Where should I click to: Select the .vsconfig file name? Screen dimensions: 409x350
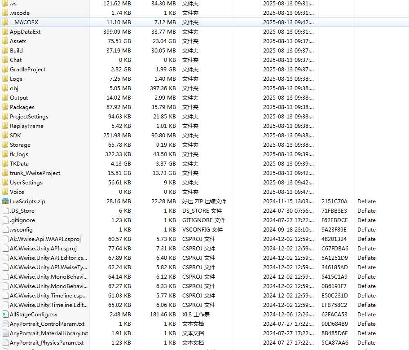click(x=21, y=230)
